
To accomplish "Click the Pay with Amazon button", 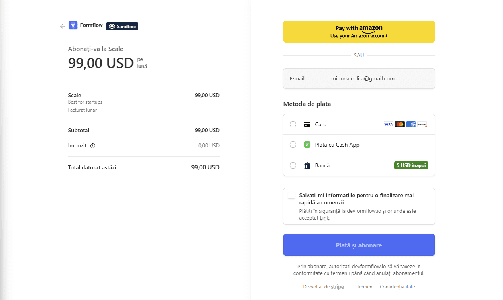I will click(x=359, y=31).
